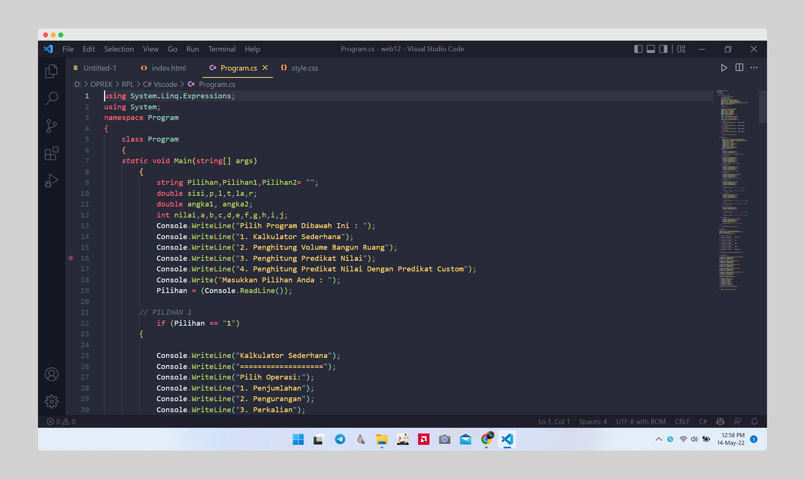The image size is (805, 479).
Task: Place cursor on line 13 Console.WriteLine text
Action: (266, 226)
